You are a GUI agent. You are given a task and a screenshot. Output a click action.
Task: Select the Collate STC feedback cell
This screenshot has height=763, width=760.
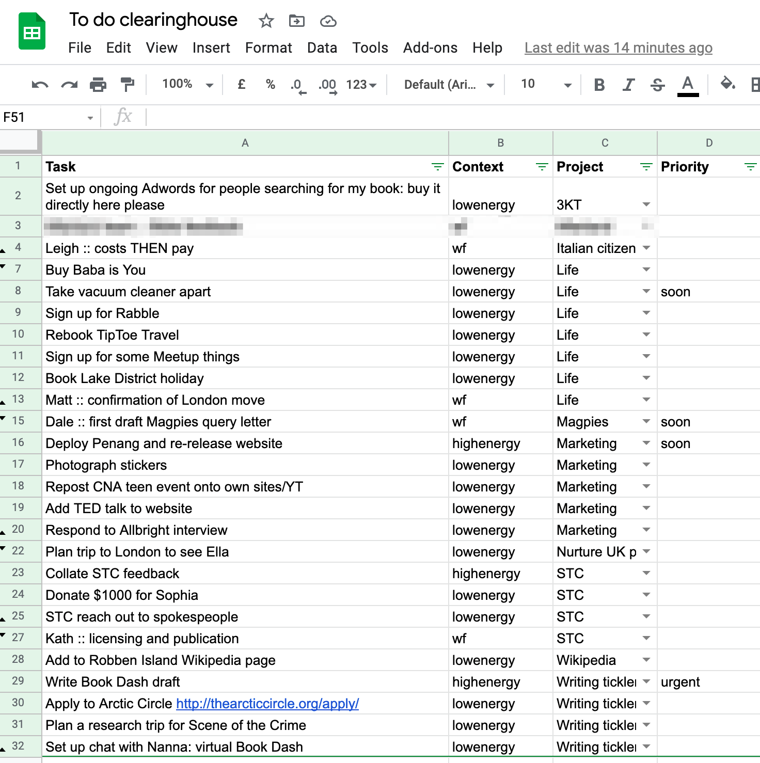(x=245, y=574)
